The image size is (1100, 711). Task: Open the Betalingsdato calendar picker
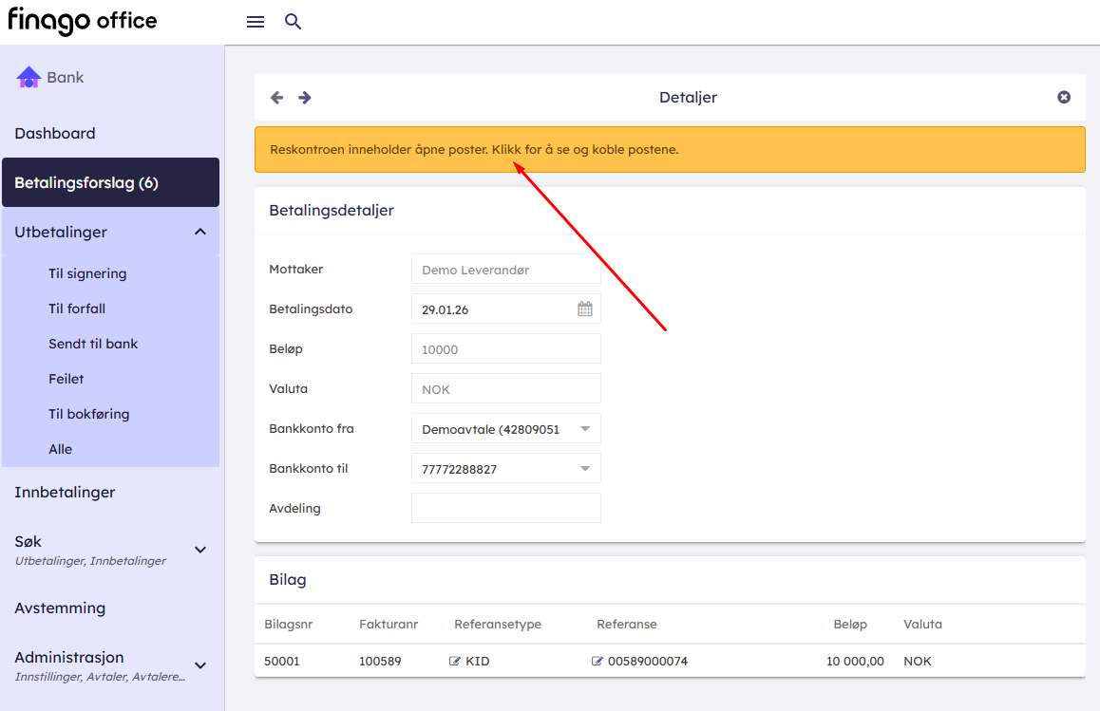click(585, 309)
